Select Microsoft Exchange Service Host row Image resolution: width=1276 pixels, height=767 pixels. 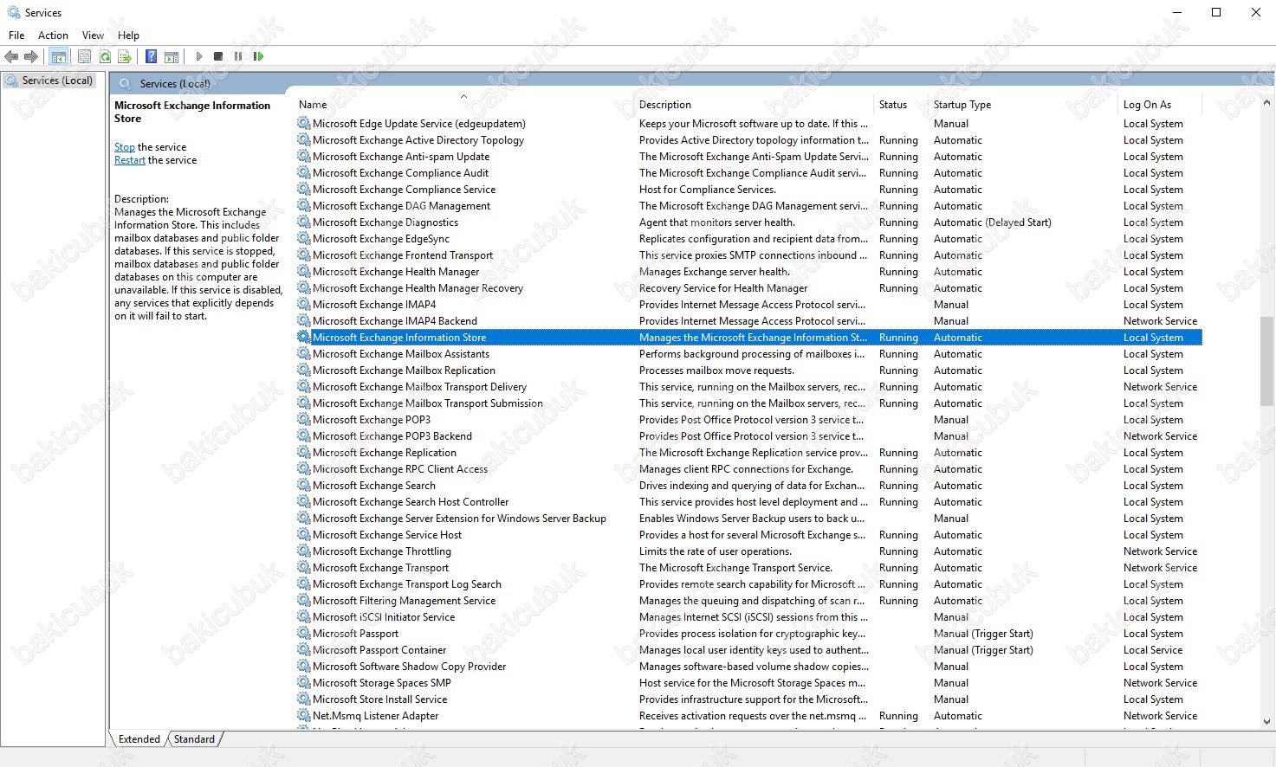pyautogui.click(x=749, y=535)
